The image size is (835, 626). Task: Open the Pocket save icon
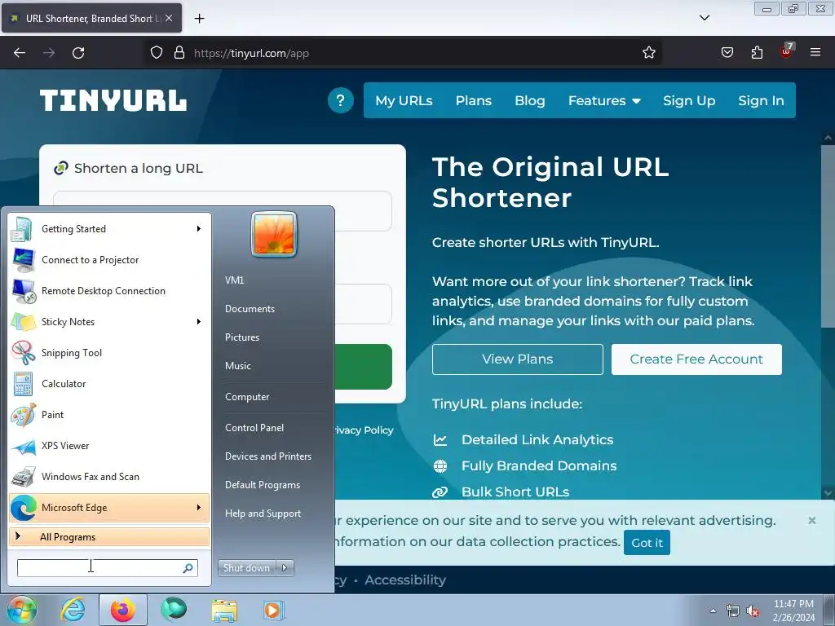(x=727, y=53)
